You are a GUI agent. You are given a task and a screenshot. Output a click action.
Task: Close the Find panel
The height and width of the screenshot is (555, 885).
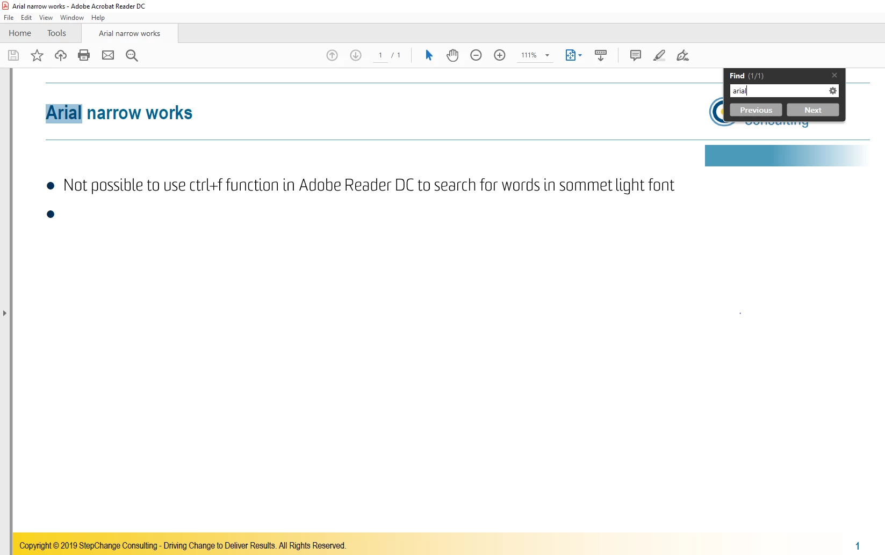coord(834,75)
